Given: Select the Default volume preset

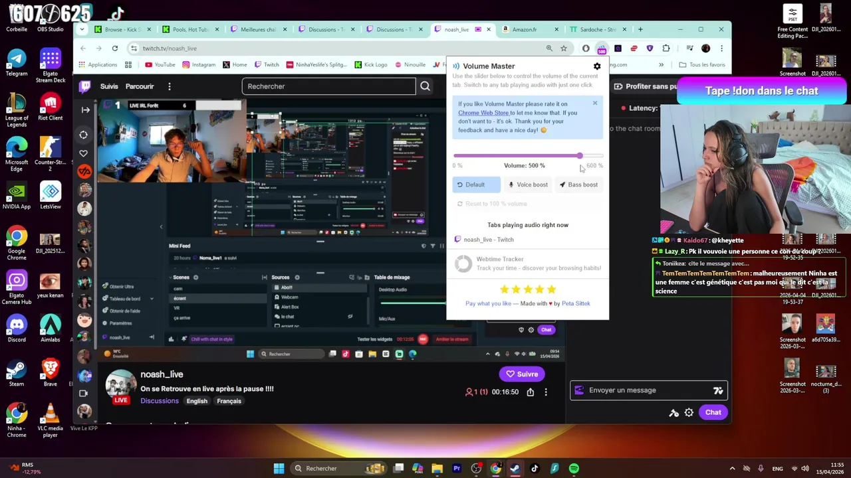Looking at the screenshot, I should (x=476, y=185).
